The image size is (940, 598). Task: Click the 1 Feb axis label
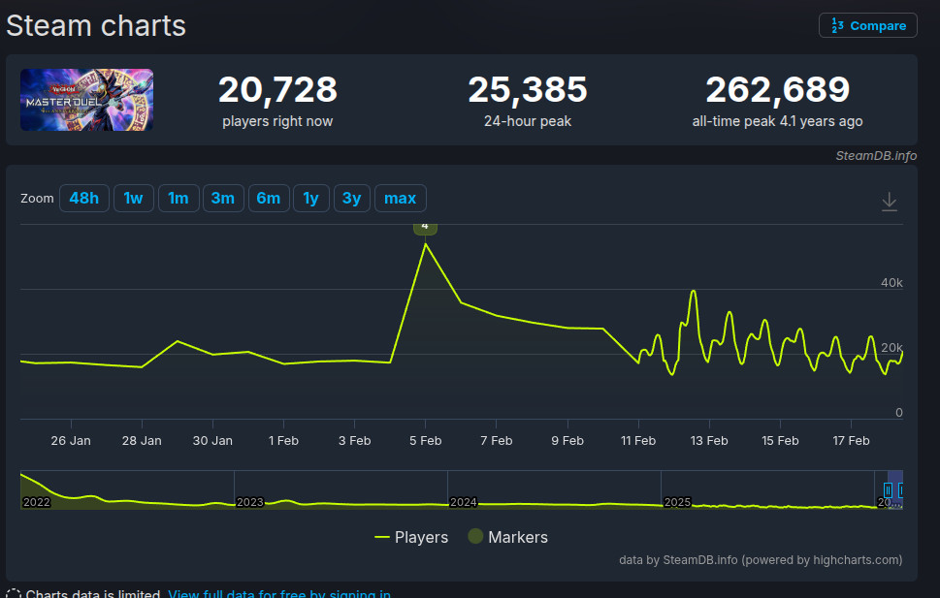pos(283,440)
